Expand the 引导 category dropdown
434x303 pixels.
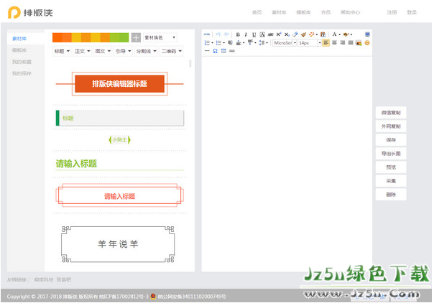pyautogui.click(x=124, y=51)
